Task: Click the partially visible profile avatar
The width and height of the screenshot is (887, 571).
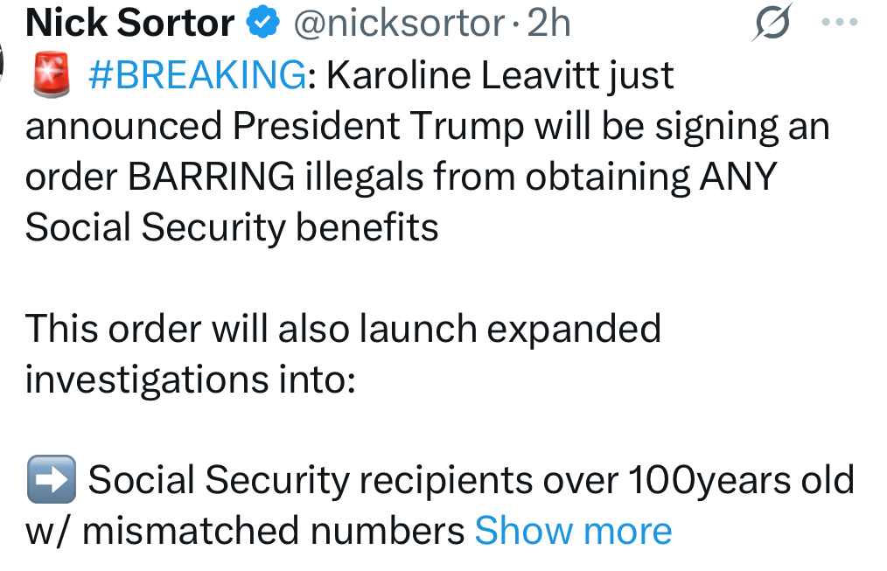Action: coord(4,61)
